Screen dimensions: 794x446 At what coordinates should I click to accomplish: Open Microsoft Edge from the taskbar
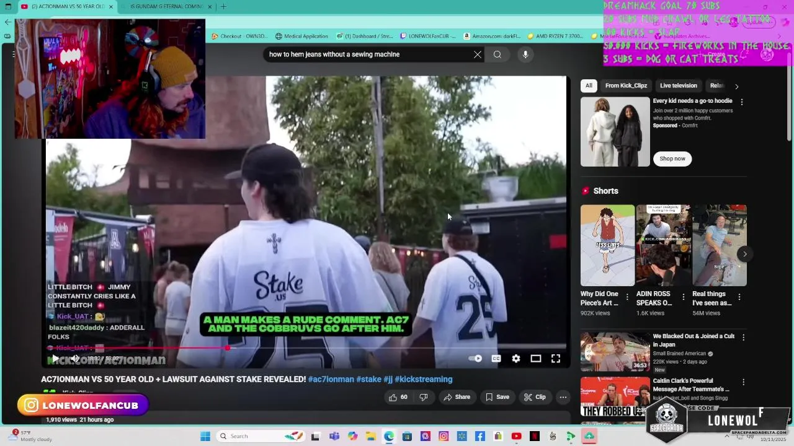pyautogui.click(x=389, y=436)
